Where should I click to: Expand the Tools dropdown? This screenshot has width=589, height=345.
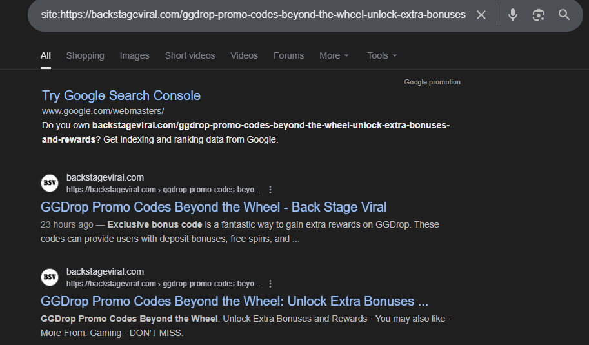coord(382,55)
